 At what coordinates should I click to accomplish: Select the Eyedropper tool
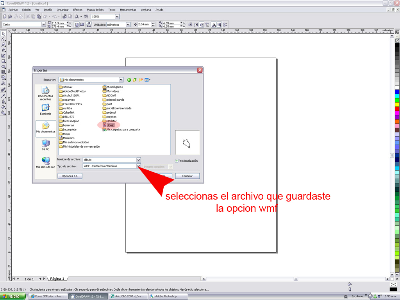point(3,96)
